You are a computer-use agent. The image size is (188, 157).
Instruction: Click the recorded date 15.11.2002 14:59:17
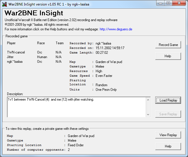[110, 48]
